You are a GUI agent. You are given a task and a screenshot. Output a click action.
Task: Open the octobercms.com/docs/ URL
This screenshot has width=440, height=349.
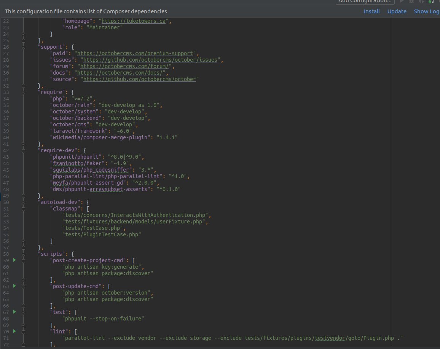(120, 73)
